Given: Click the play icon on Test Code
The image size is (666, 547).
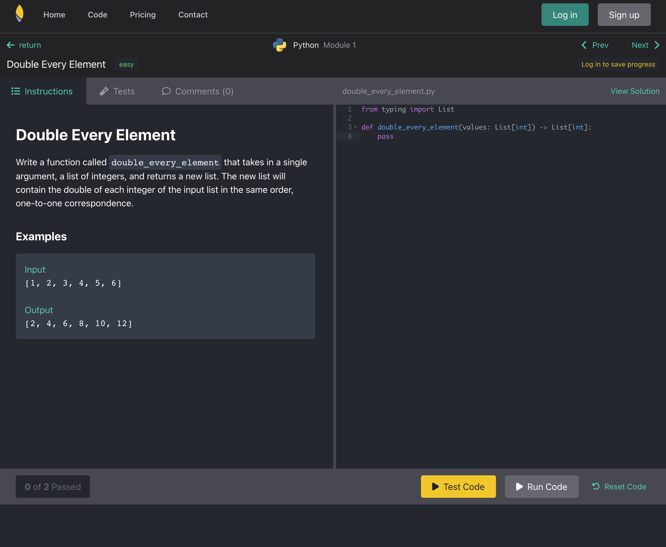Looking at the screenshot, I should (435, 487).
